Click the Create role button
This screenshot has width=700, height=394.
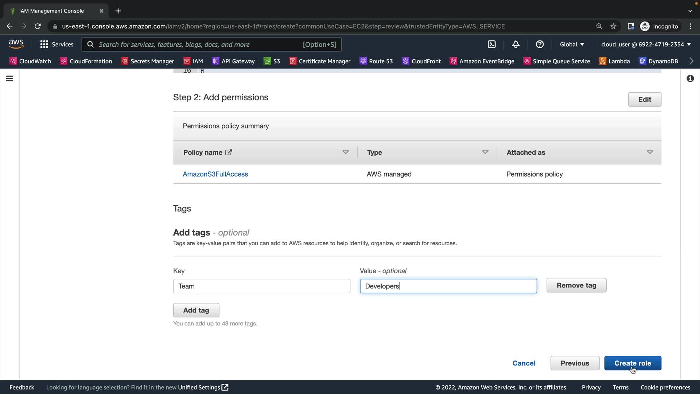pos(633,363)
